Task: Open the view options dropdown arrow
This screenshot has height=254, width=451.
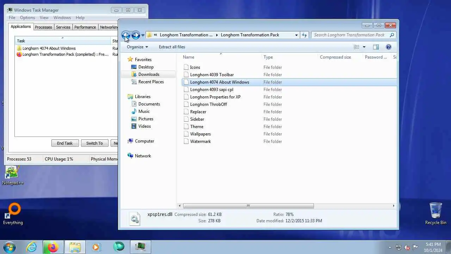Action: [x=364, y=47]
